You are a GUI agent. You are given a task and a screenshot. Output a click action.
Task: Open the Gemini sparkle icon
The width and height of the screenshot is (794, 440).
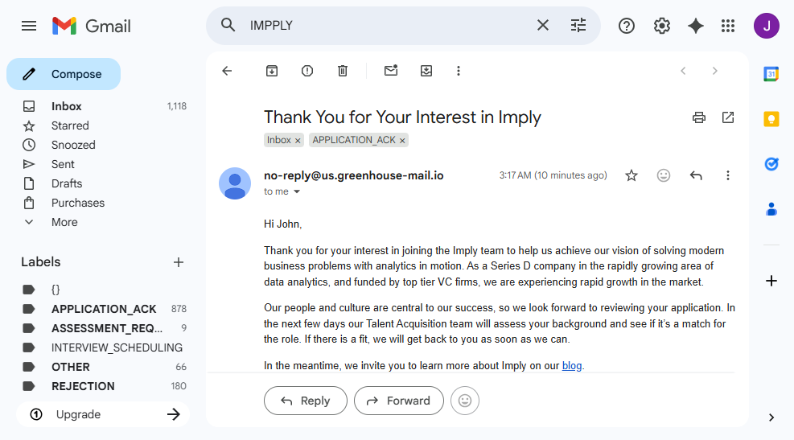(x=696, y=26)
